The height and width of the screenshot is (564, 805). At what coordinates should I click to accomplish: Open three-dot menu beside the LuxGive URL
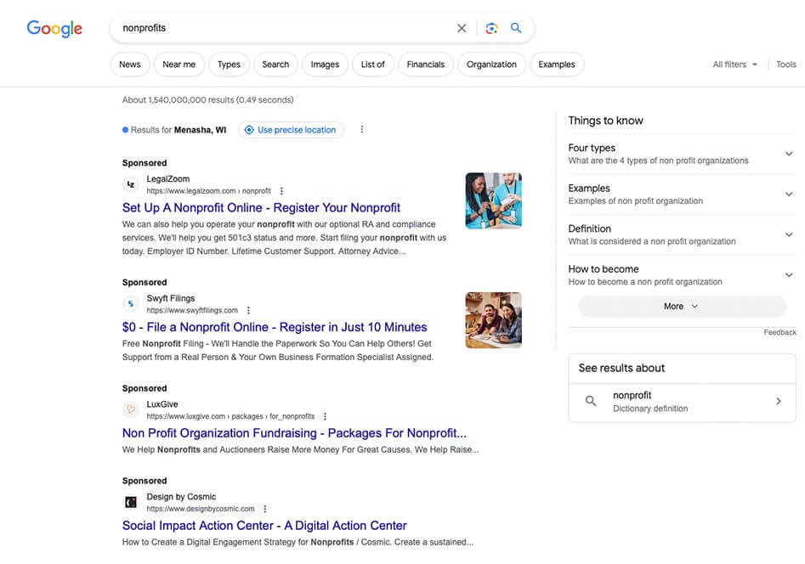[x=325, y=417]
